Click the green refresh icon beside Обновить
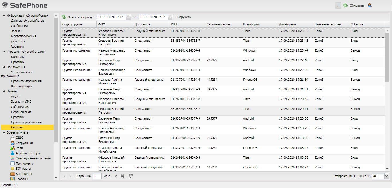The image size is (392, 188). (345, 5)
